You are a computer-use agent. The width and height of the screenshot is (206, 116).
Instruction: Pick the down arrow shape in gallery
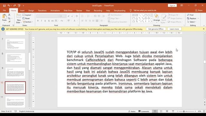click(x=149, y=18)
